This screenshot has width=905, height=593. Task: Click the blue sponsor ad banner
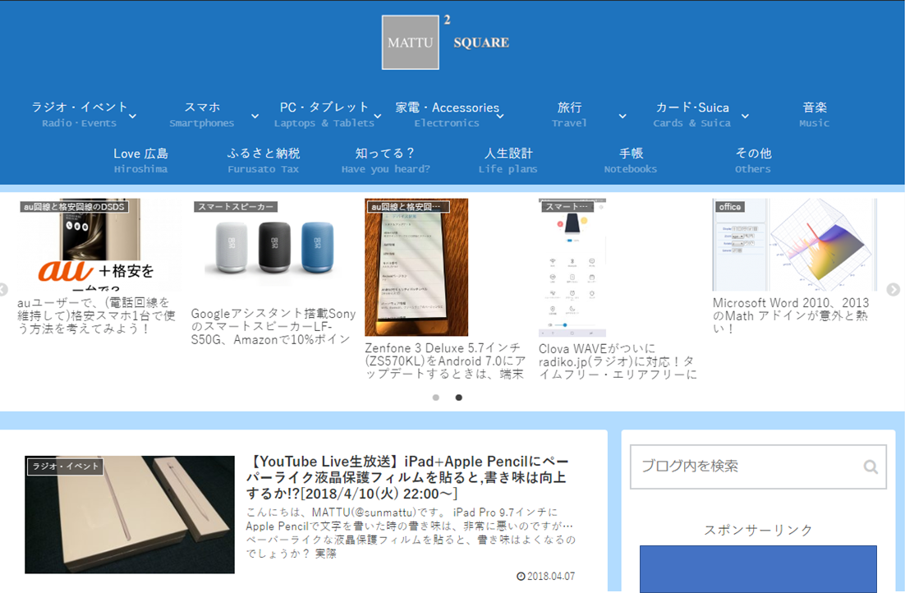pyautogui.click(x=758, y=568)
